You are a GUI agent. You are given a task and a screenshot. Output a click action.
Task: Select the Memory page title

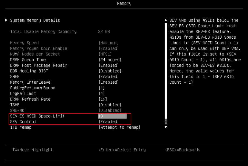pyautogui.click(x=124, y=3)
